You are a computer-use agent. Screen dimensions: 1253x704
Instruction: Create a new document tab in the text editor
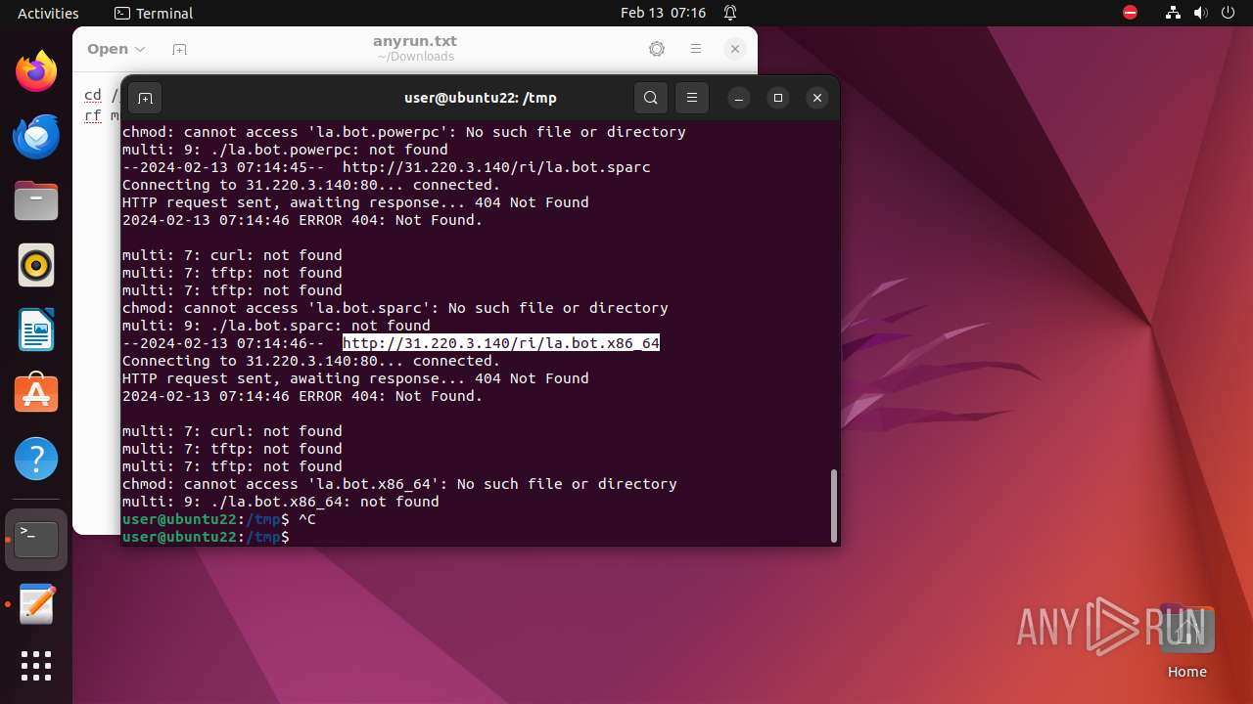pyautogui.click(x=179, y=49)
